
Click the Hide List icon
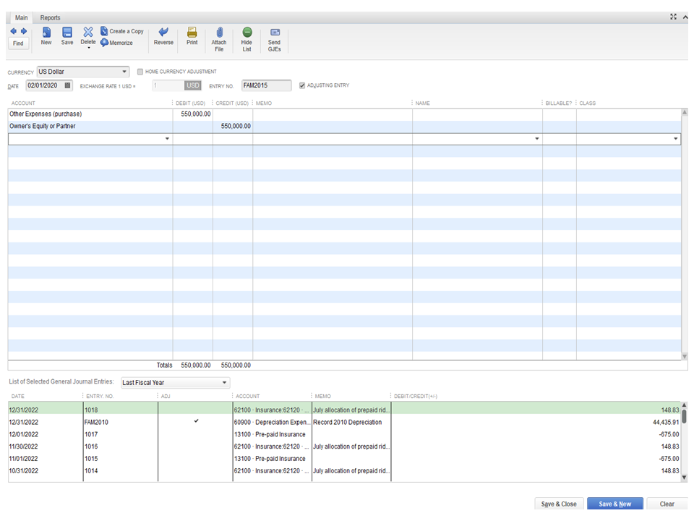pos(247,33)
